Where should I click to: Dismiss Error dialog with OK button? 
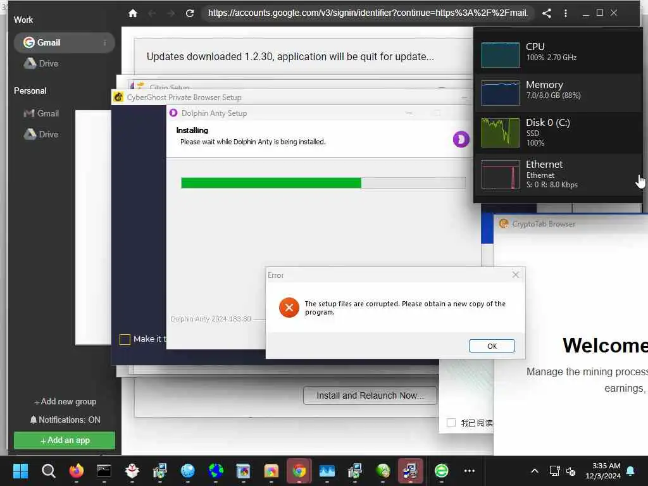[x=492, y=346]
